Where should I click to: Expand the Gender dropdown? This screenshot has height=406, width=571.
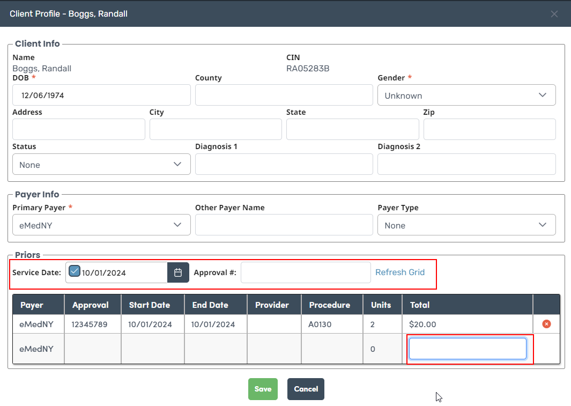coord(466,95)
